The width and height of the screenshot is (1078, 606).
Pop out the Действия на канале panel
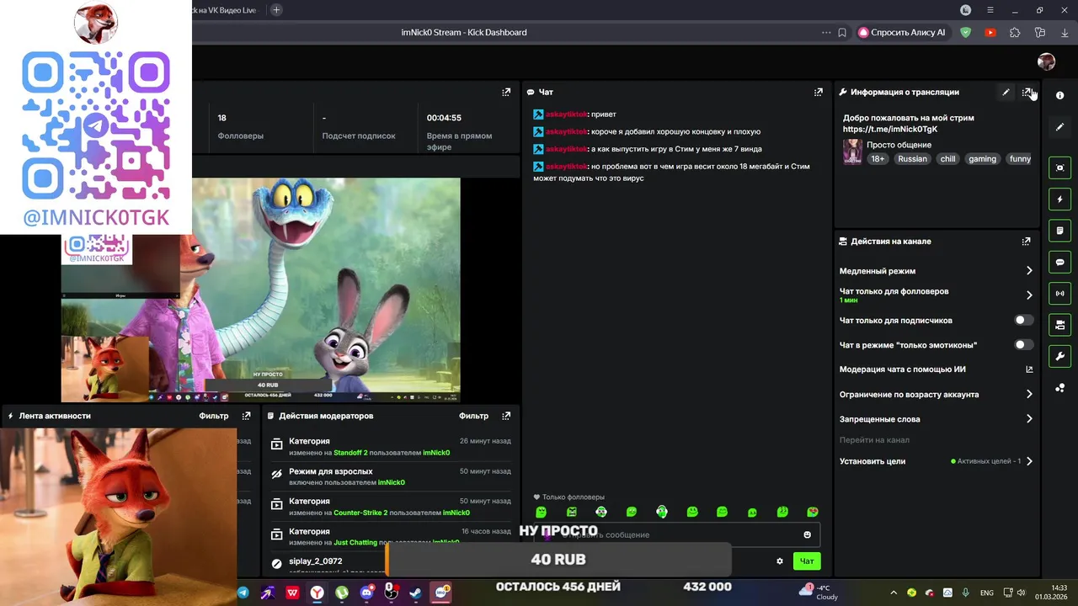[x=1026, y=242]
